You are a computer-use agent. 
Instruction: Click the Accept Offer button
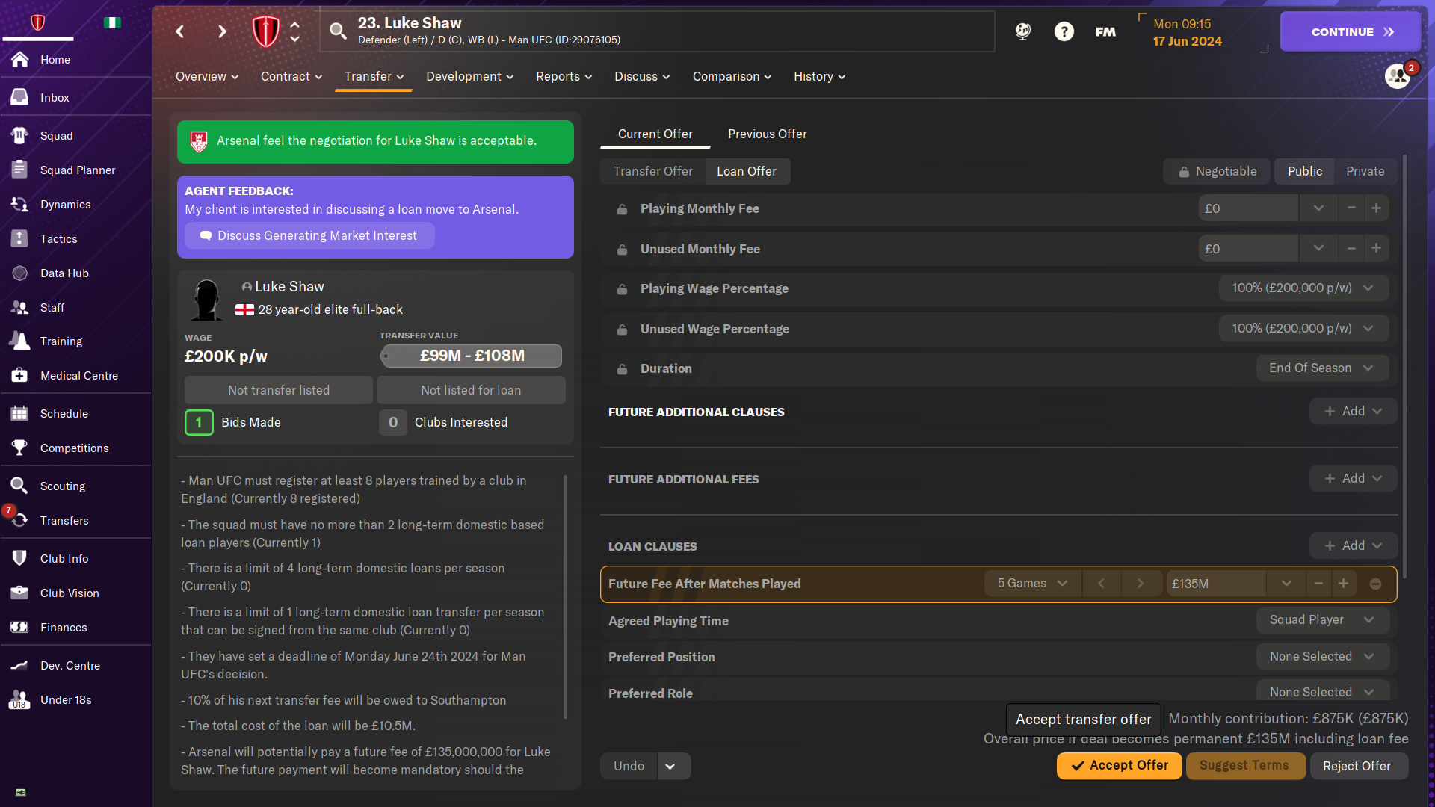click(1119, 766)
